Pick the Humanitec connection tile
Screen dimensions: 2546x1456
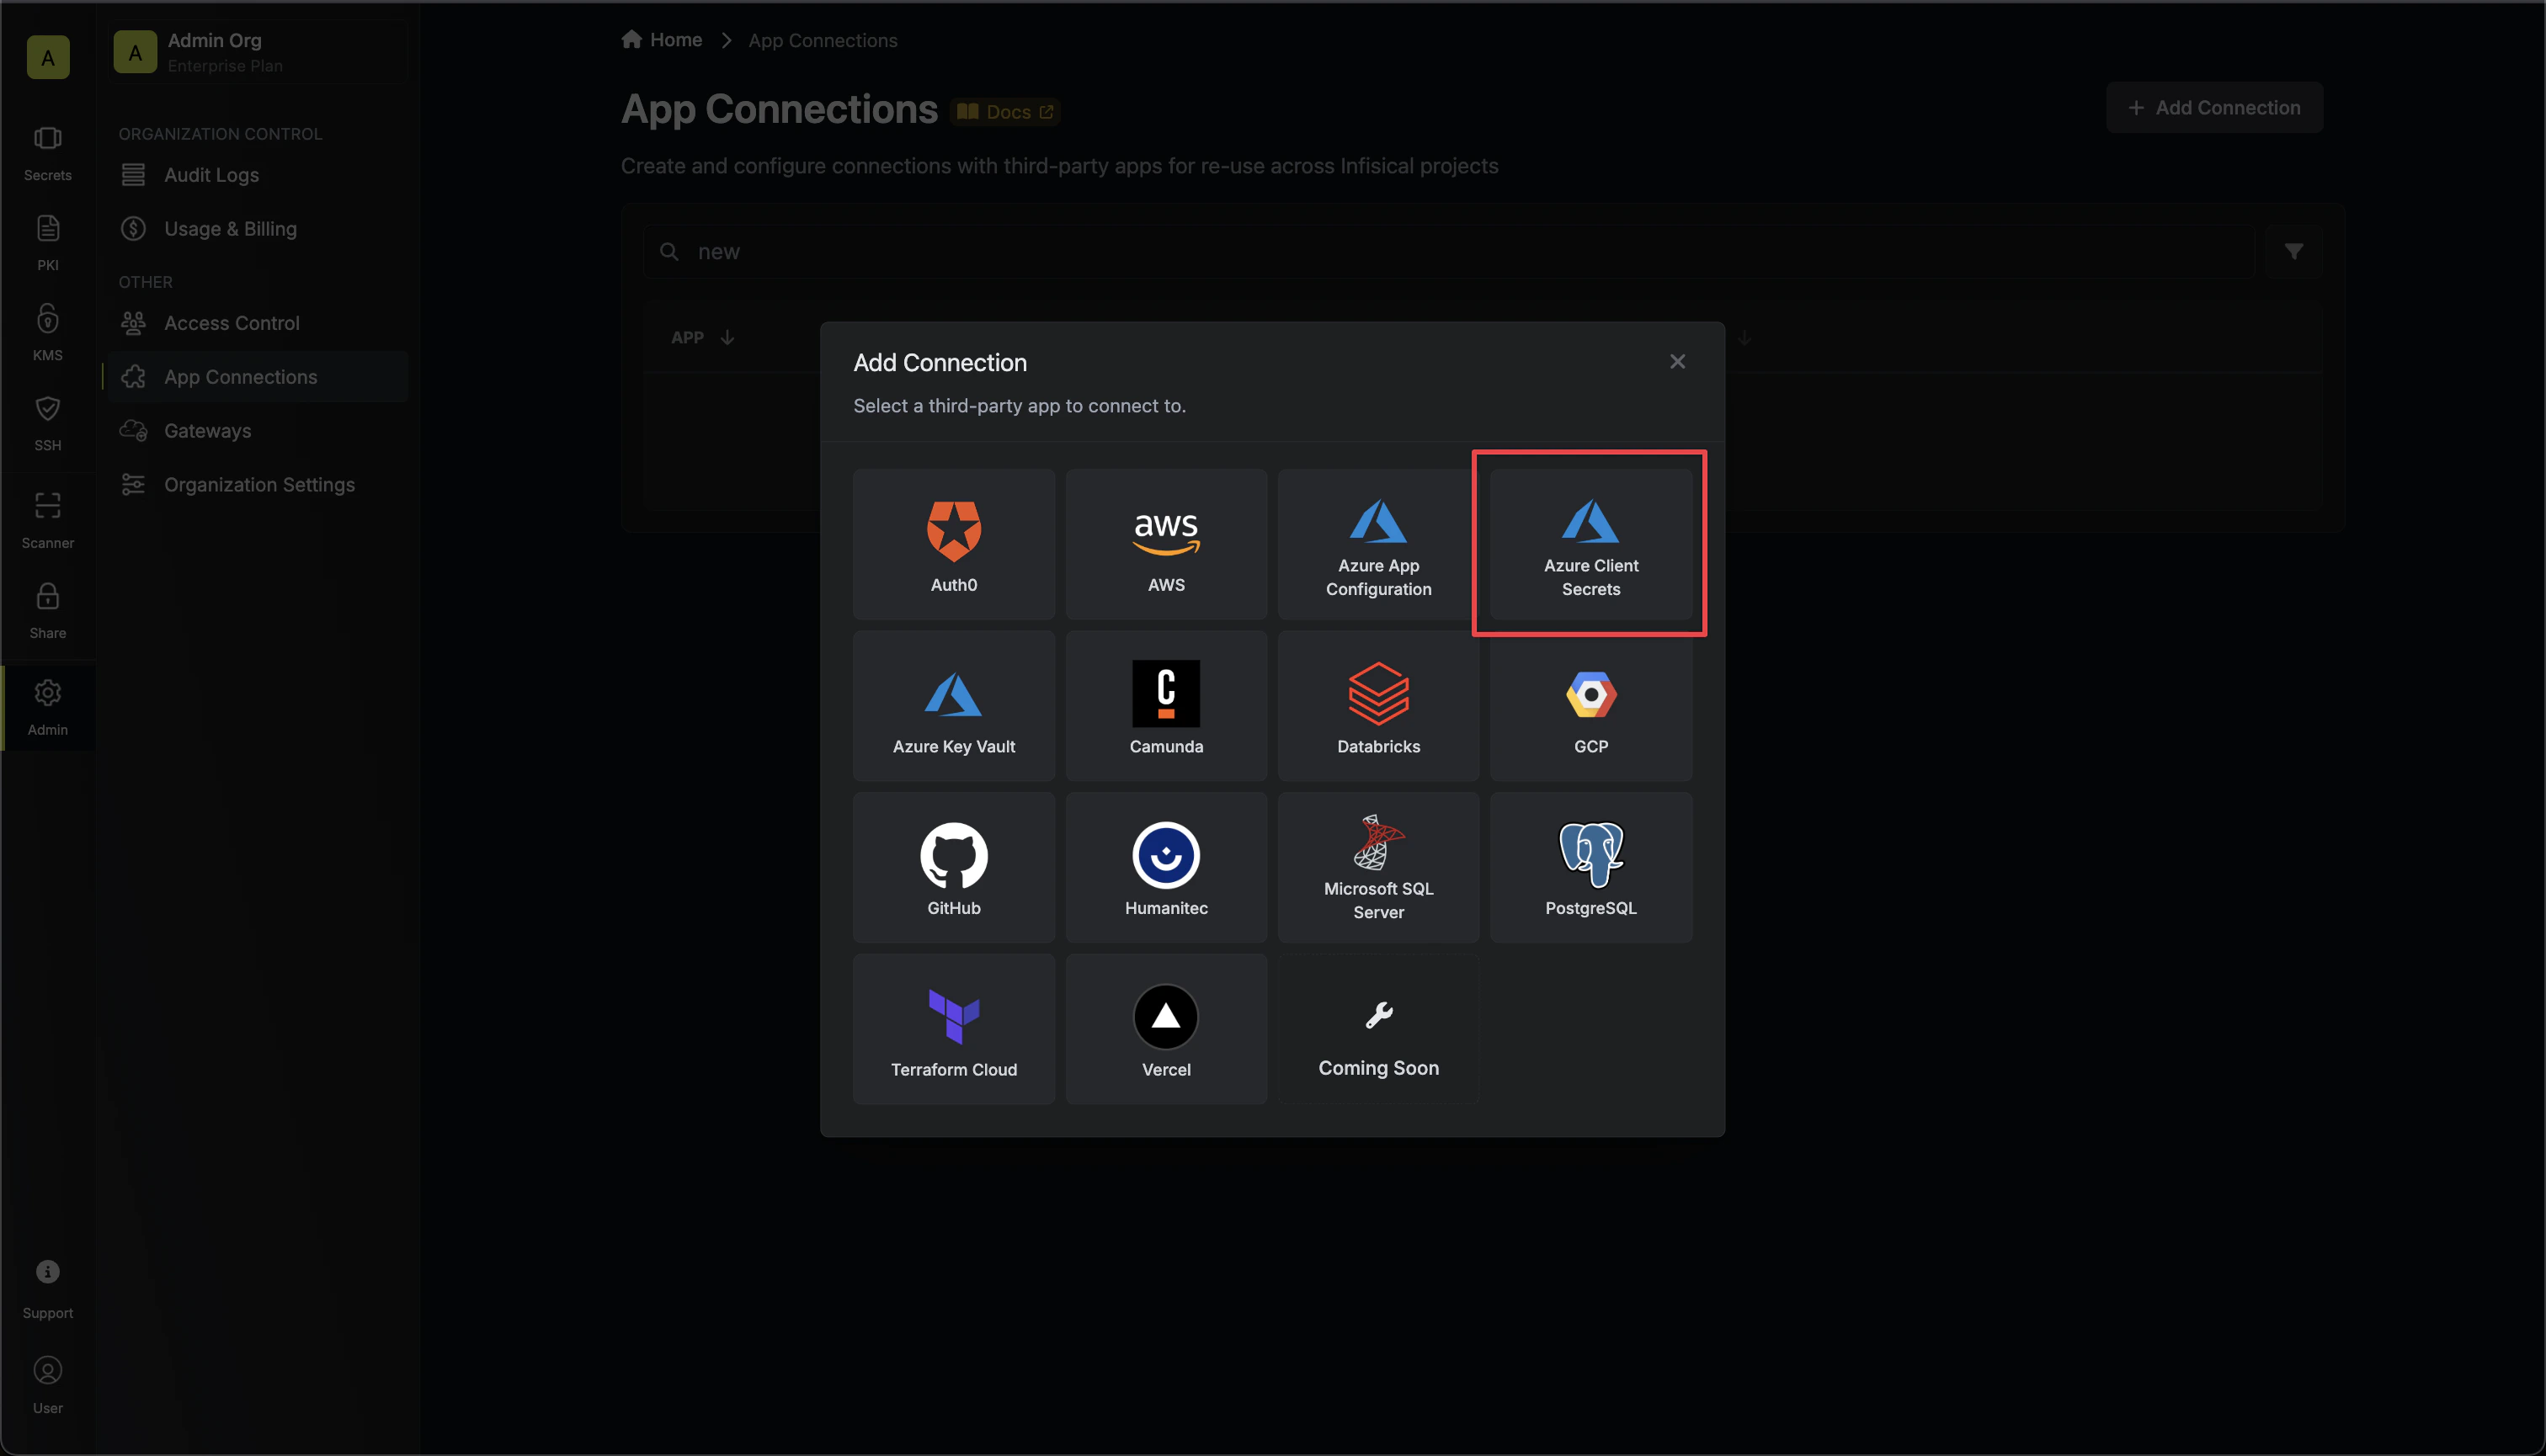click(x=1165, y=867)
